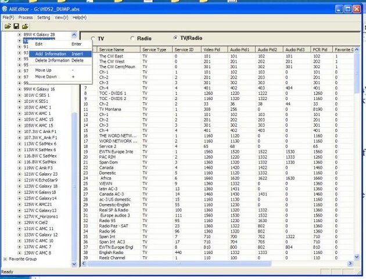Viewport: 366px width, 279px height.
Task: Expand the 107.3W C Anik F1 node
Action: 20,131
